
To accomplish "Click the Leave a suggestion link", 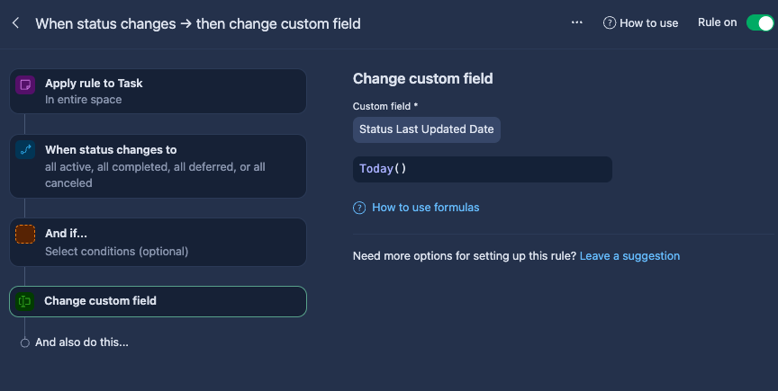I will 629,256.
